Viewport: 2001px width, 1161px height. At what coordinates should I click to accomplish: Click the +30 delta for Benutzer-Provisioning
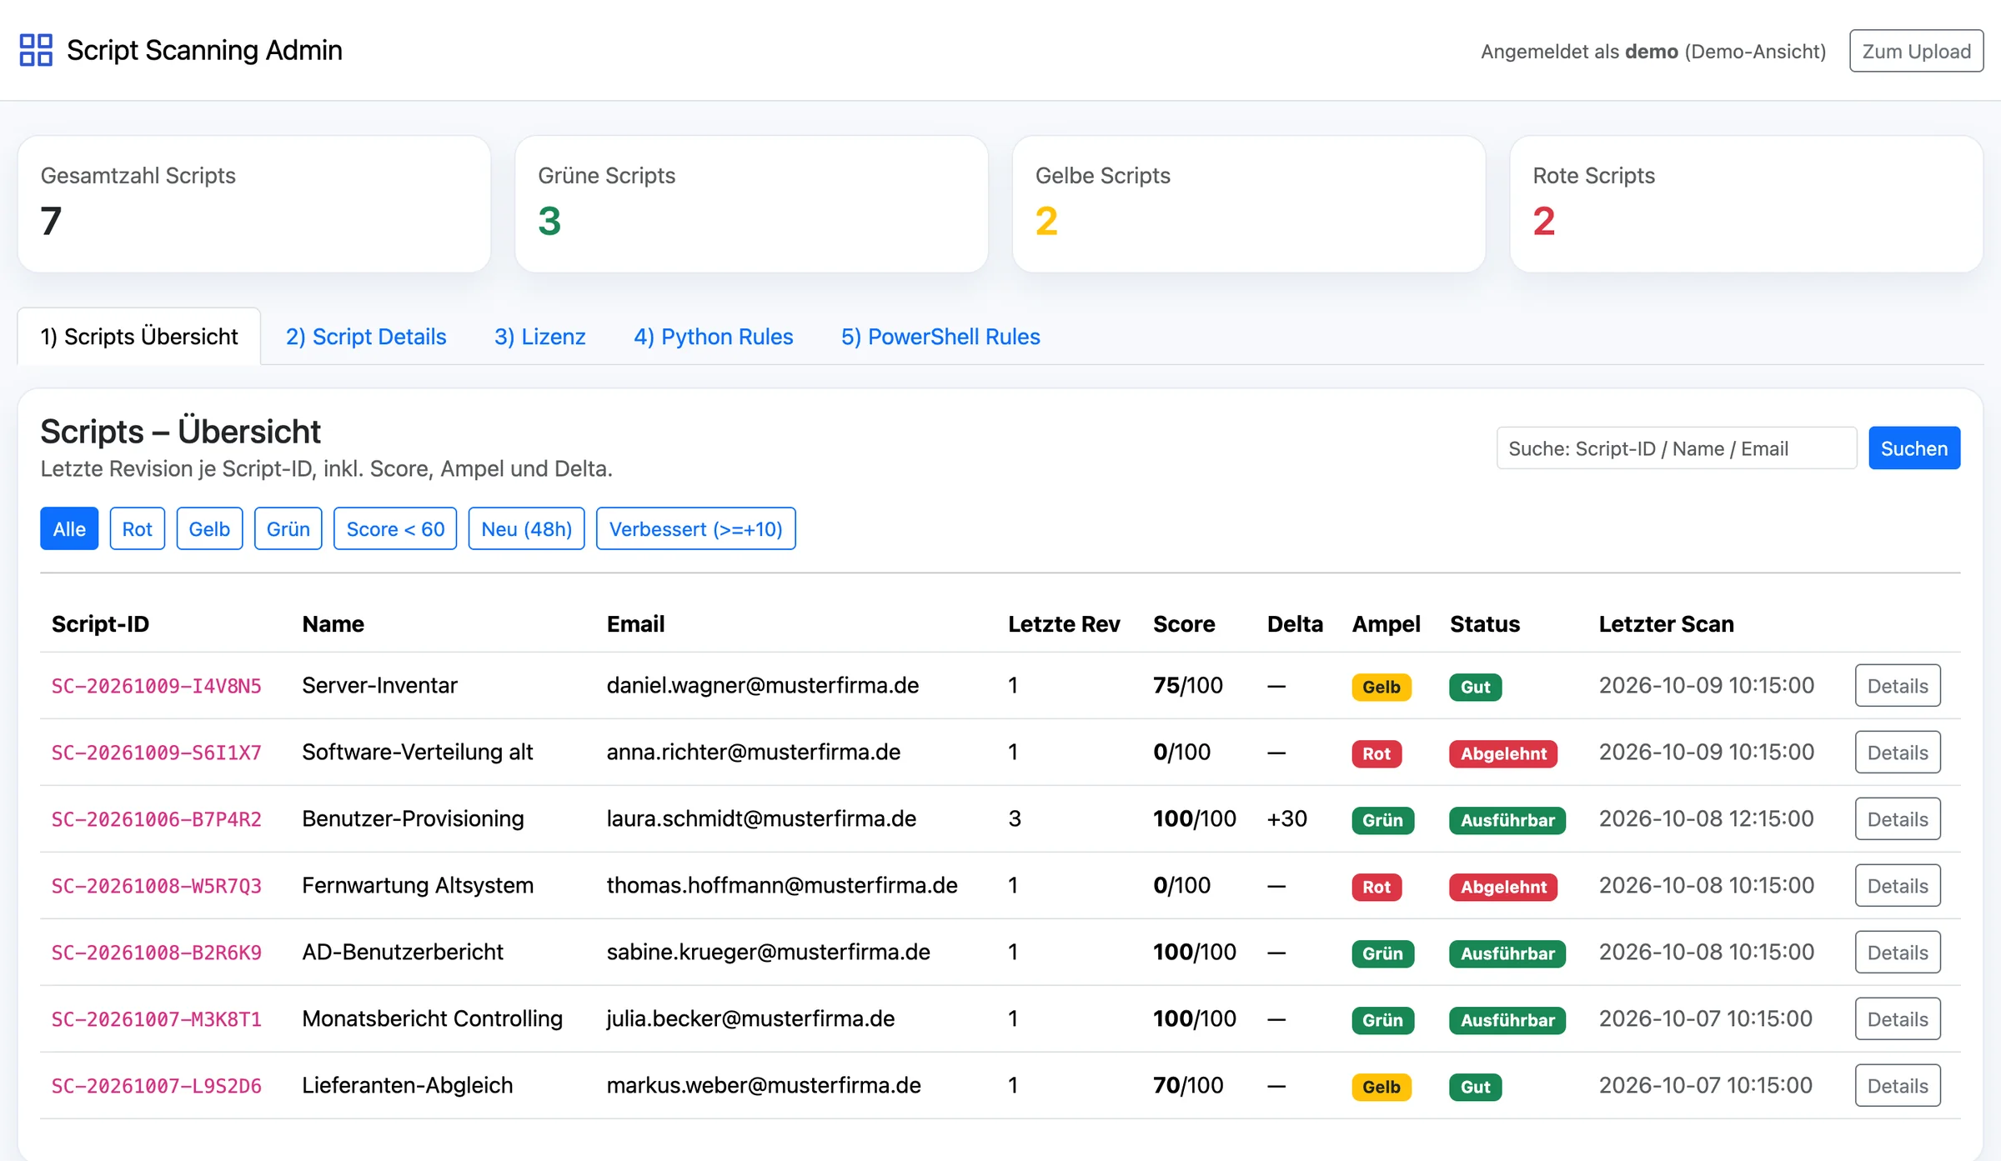(1287, 818)
